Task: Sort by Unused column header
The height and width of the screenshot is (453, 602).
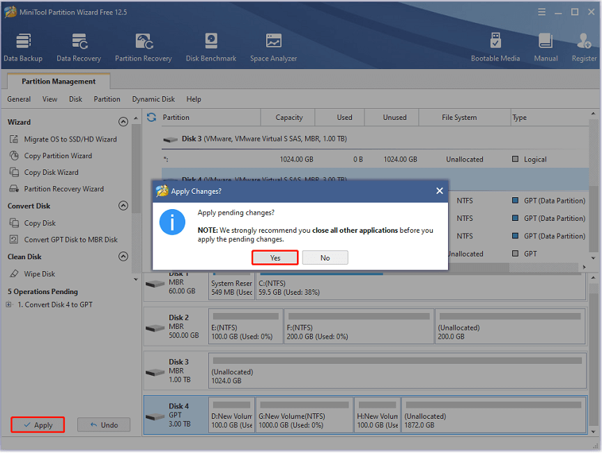Action: [392, 118]
